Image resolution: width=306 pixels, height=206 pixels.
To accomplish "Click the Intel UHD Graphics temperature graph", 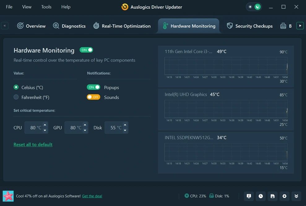I will (x=226, y=109).
